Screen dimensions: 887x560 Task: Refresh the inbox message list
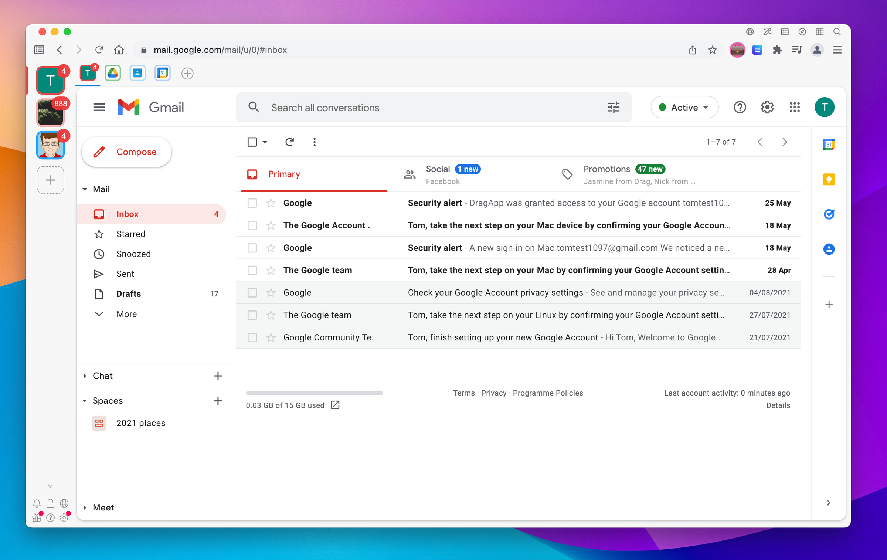pyautogui.click(x=289, y=142)
